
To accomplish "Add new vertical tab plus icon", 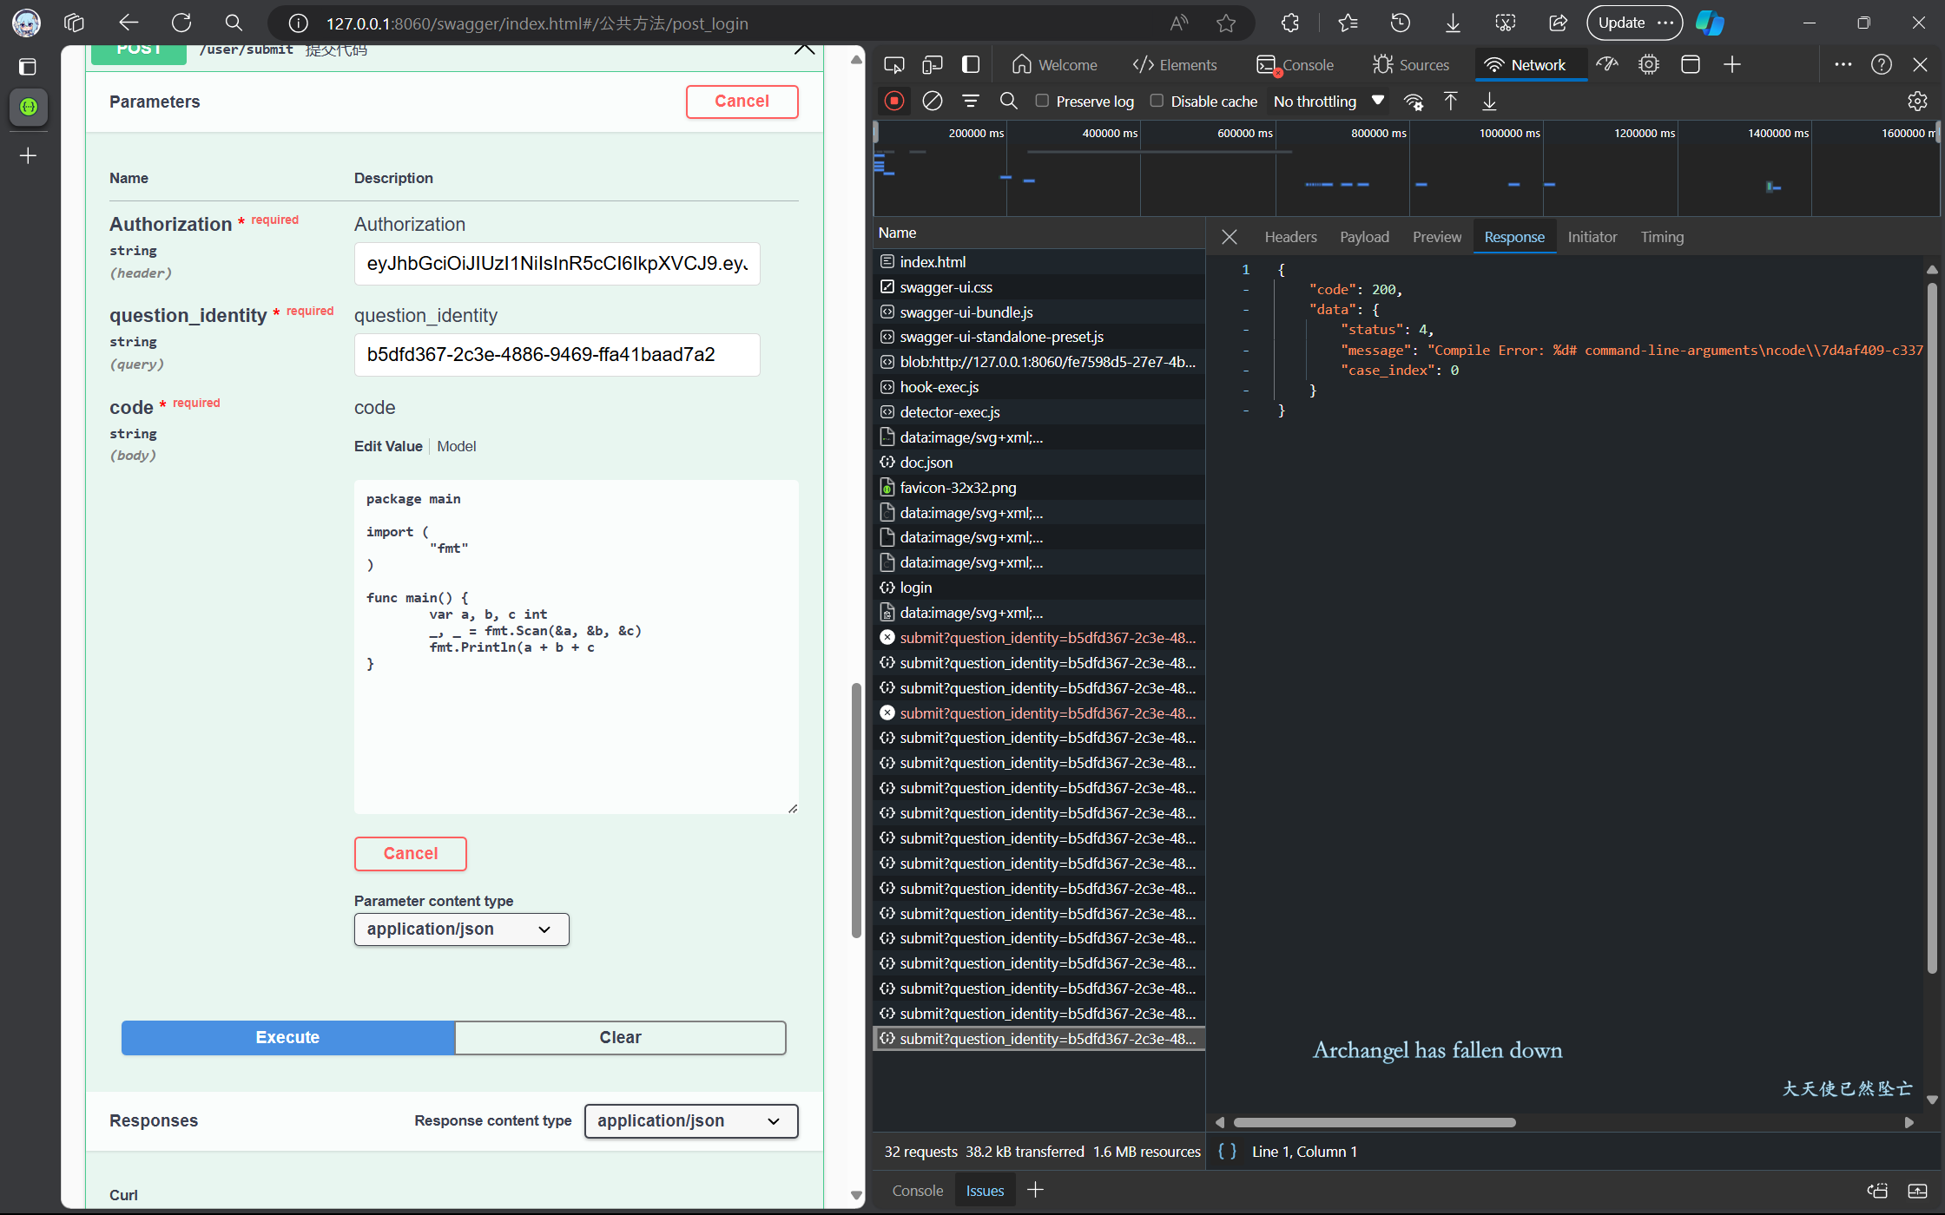I will click(x=28, y=155).
